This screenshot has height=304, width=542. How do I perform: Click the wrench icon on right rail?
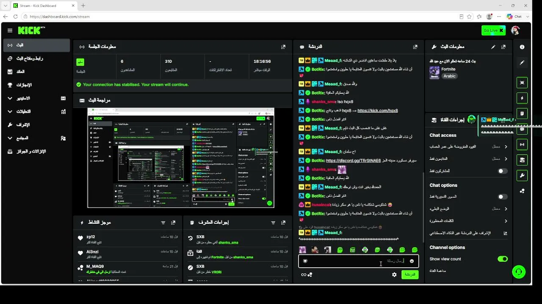point(522,176)
